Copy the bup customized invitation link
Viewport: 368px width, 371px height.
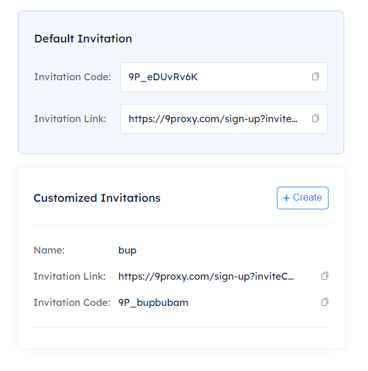point(325,276)
